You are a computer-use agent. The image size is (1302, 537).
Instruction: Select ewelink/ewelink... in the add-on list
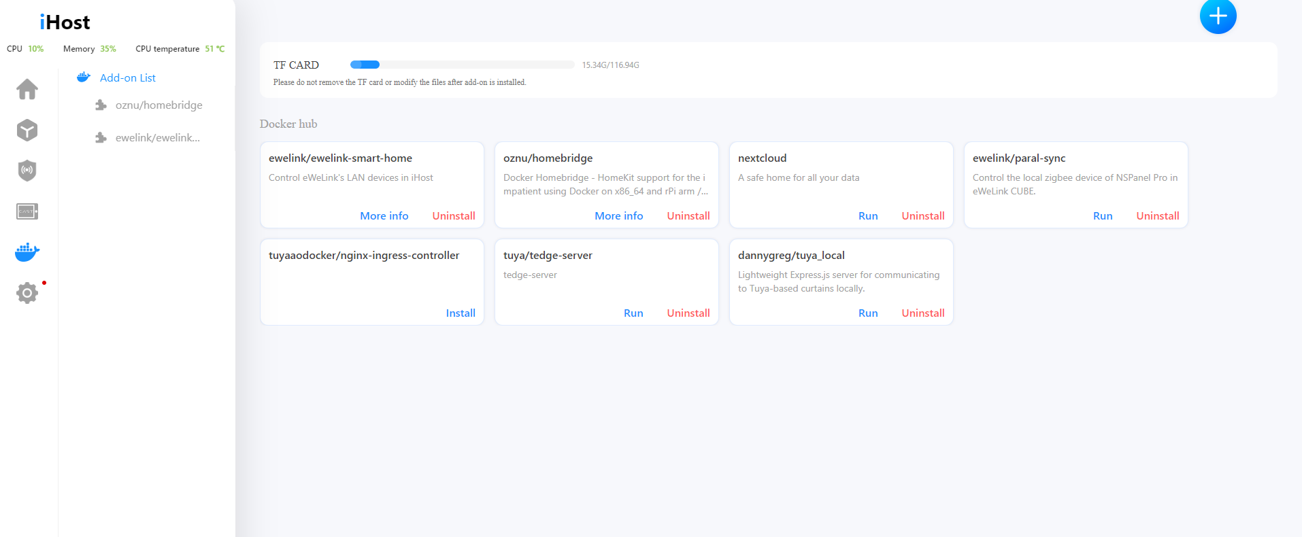[158, 137]
